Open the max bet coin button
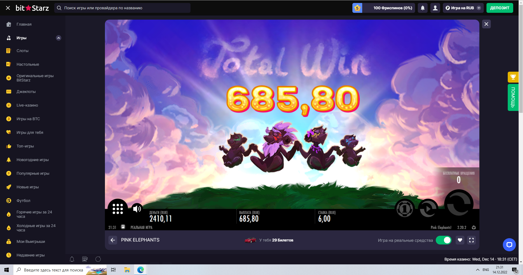Image resolution: width=523 pixels, height=275 pixels. (405, 209)
